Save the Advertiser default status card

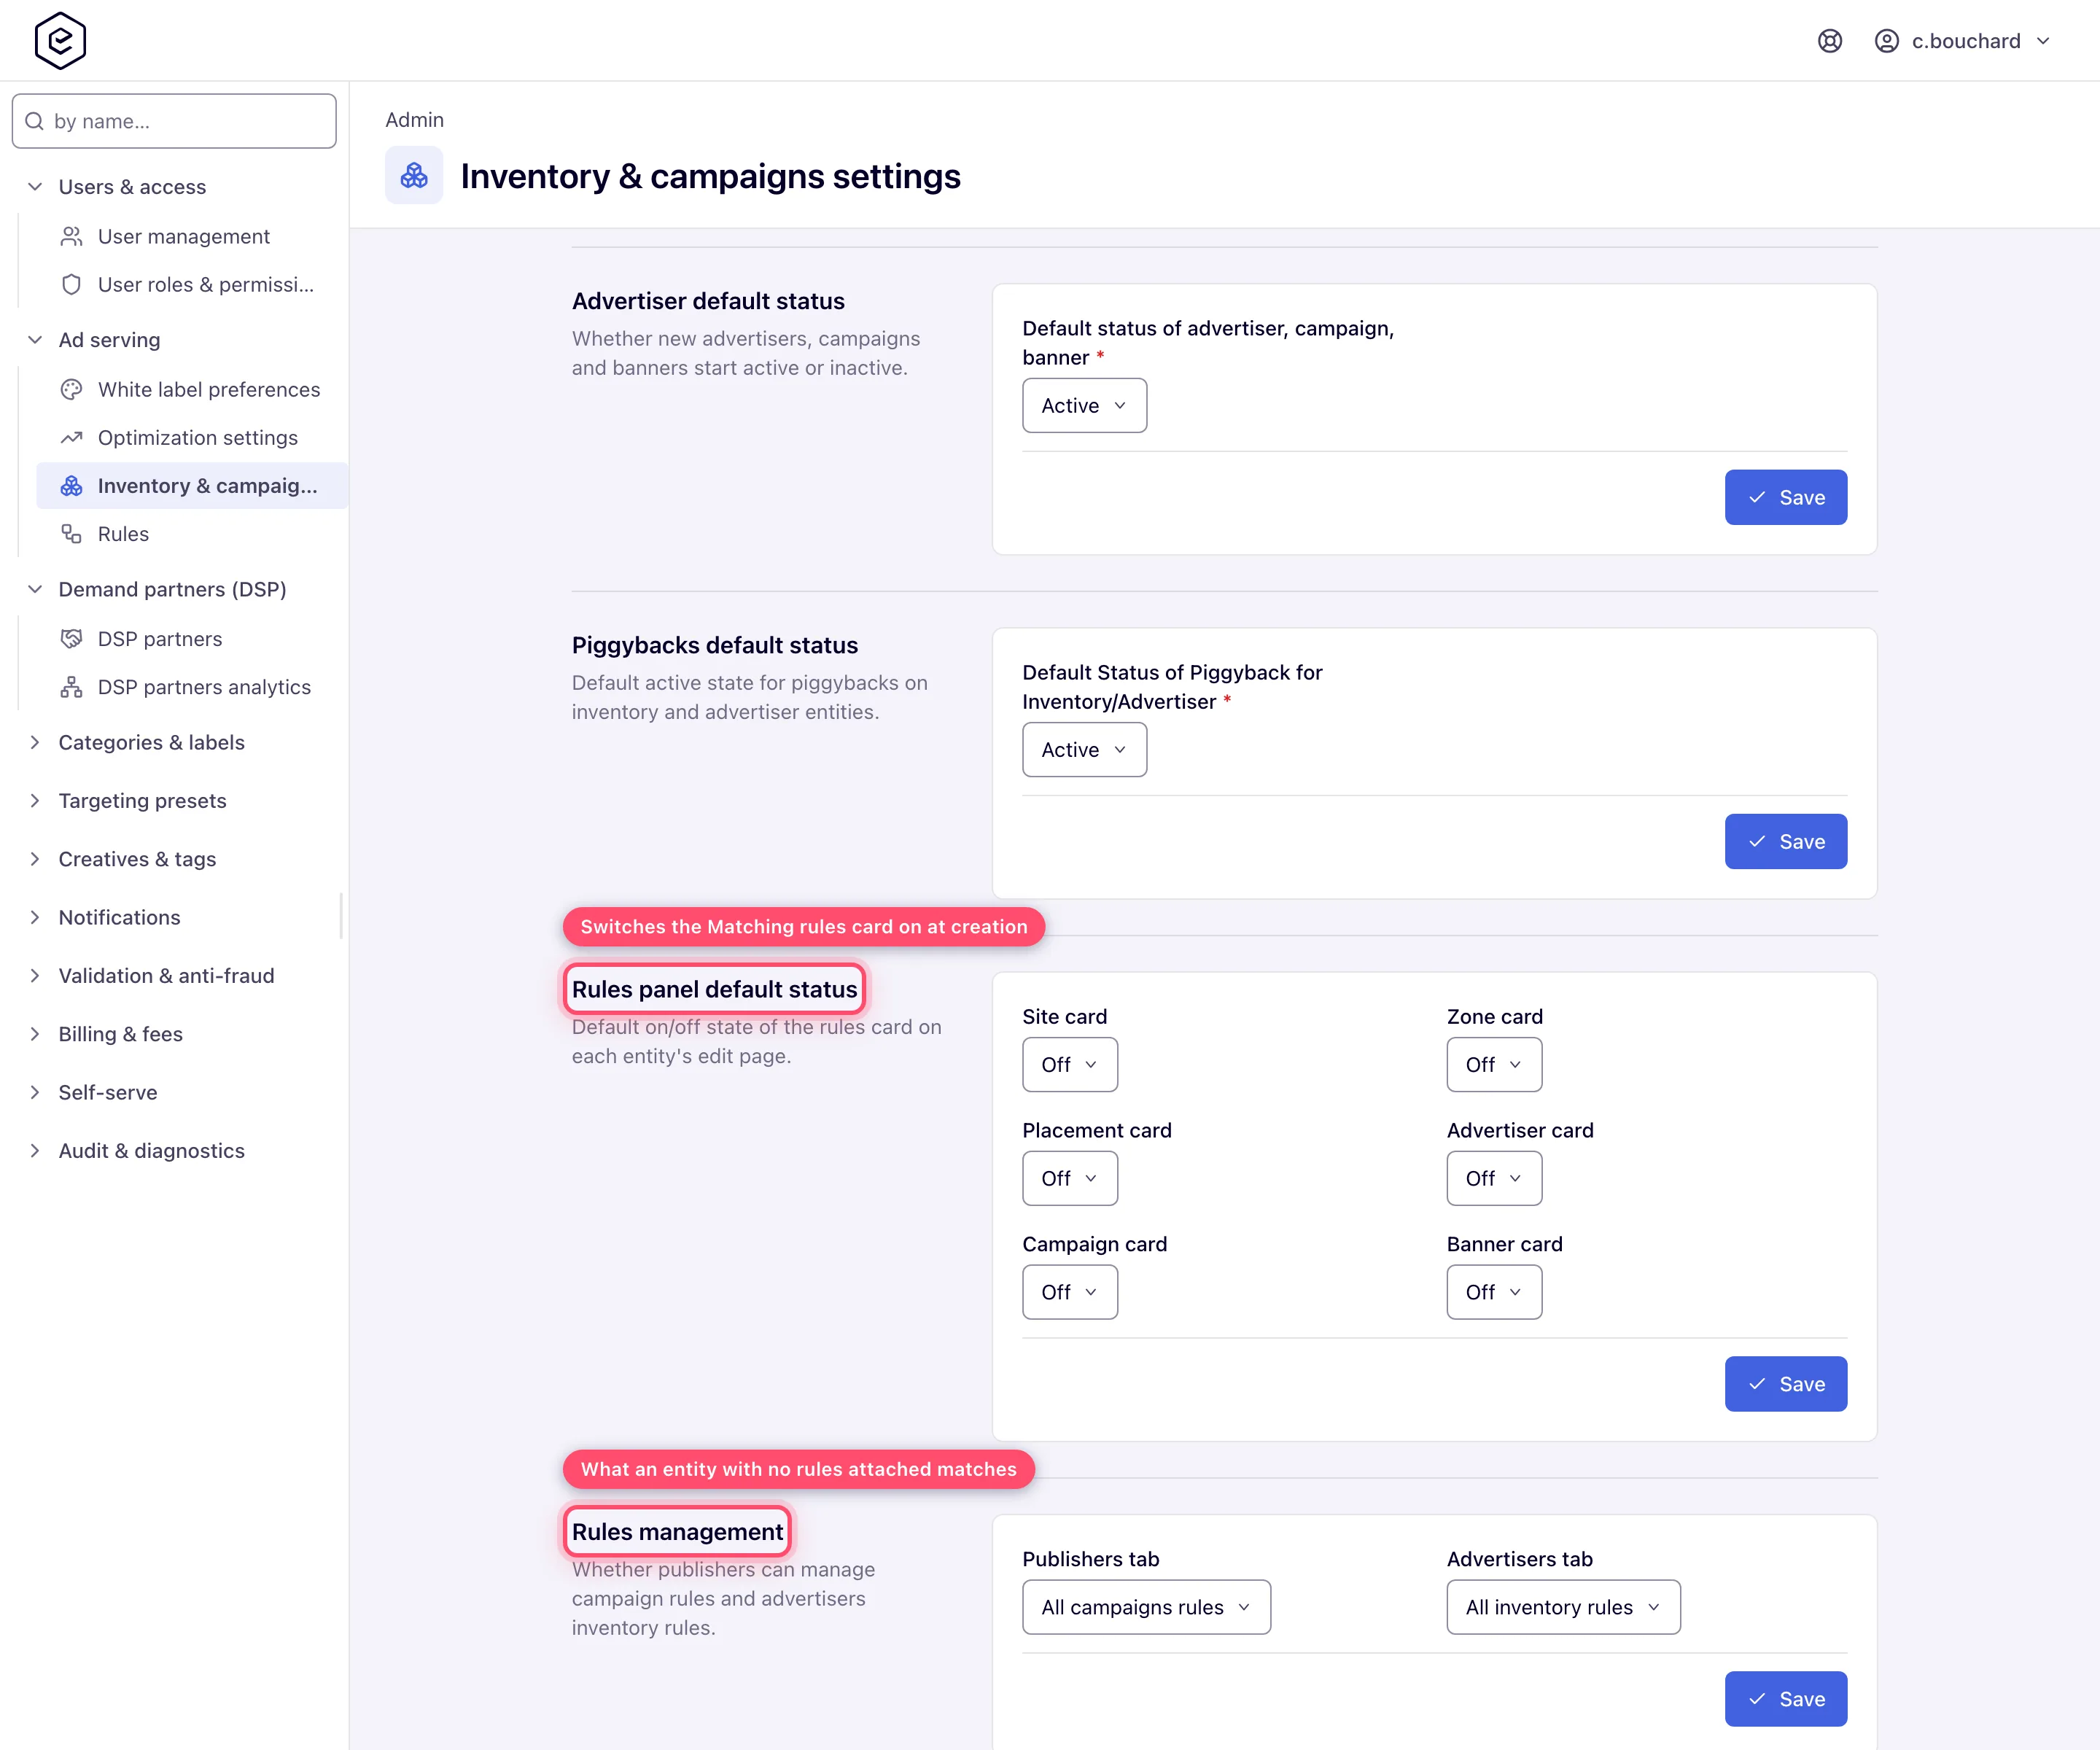click(1785, 497)
